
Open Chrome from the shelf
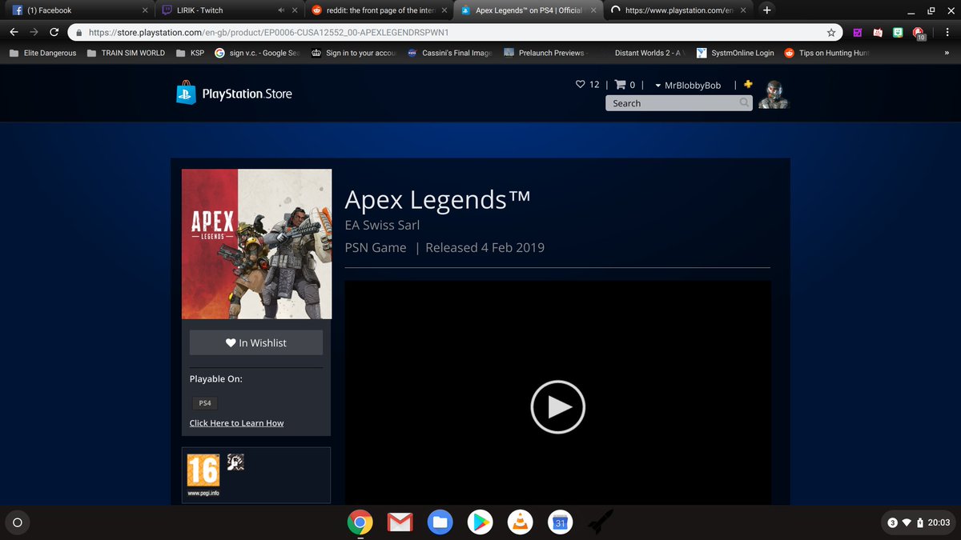[360, 522]
